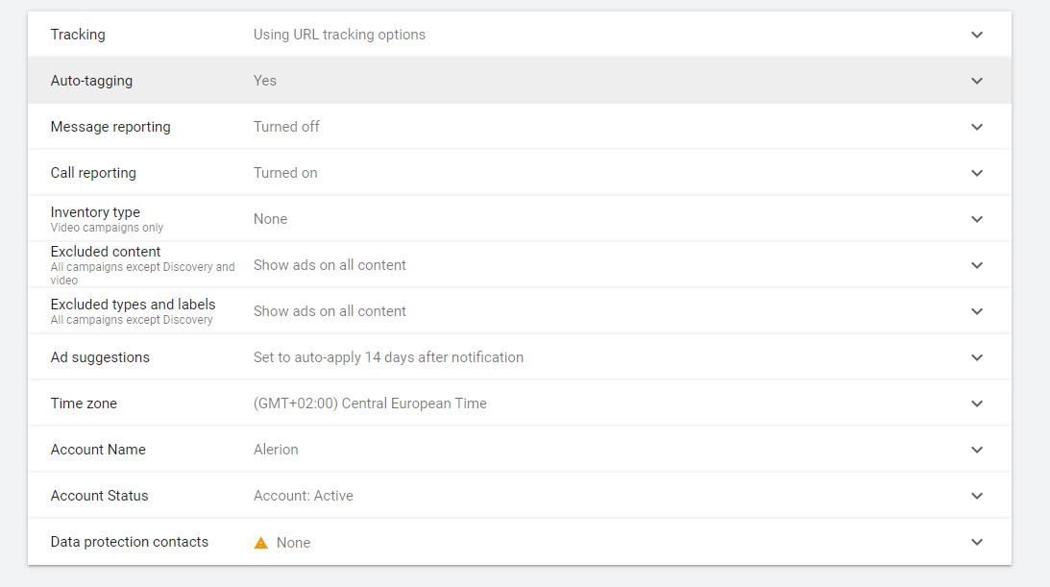Expand the Time zone chevron

[x=977, y=404]
